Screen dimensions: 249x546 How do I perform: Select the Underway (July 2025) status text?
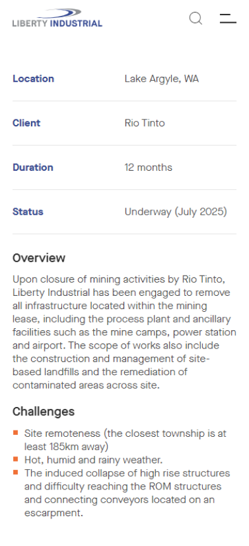(176, 211)
